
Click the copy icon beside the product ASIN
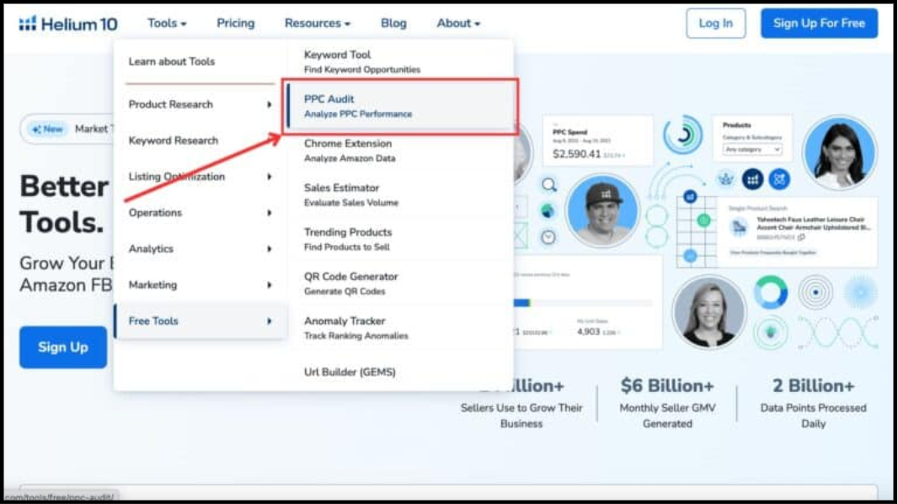tap(801, 237)
